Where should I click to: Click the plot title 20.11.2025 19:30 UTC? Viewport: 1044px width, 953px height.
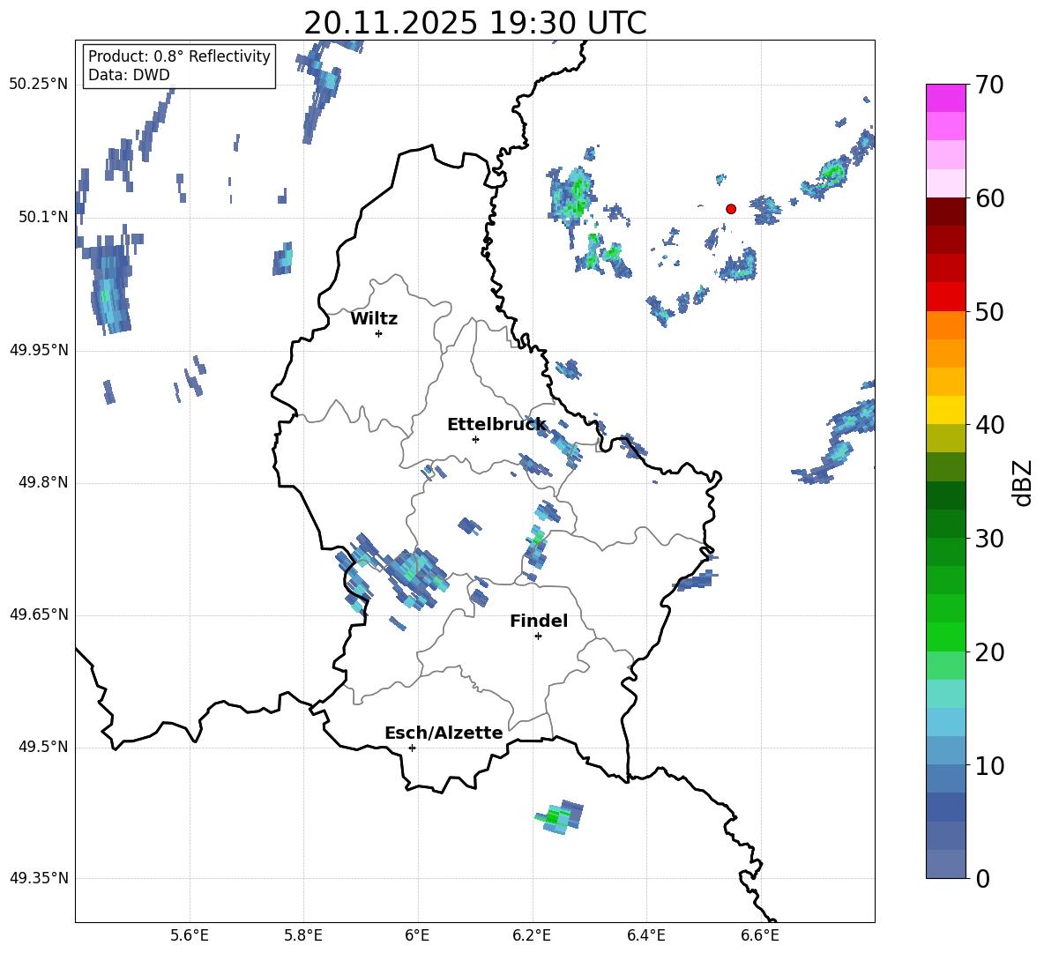coord(474,23)
